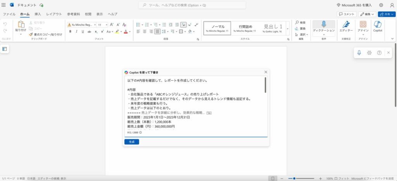Toggle Underline formatting
This screenshot has width=397, height=181.
click(83, 32)
